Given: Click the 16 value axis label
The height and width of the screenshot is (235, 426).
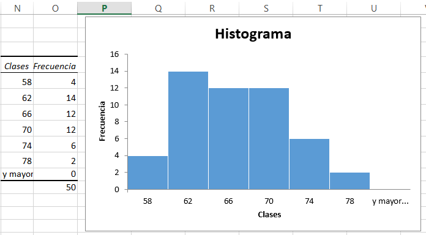Looking at the screenshot, I should click(114, 54).
